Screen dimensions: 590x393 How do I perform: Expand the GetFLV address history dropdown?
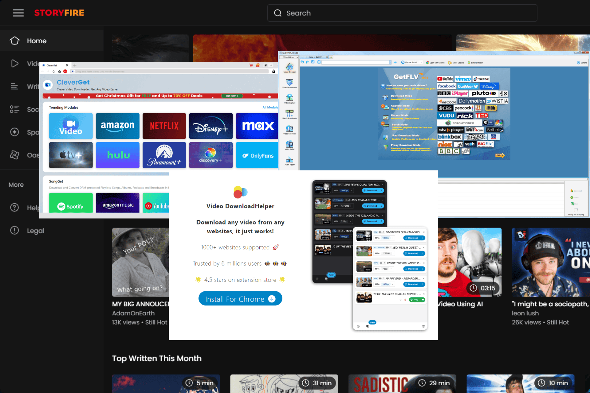point(390,62)
